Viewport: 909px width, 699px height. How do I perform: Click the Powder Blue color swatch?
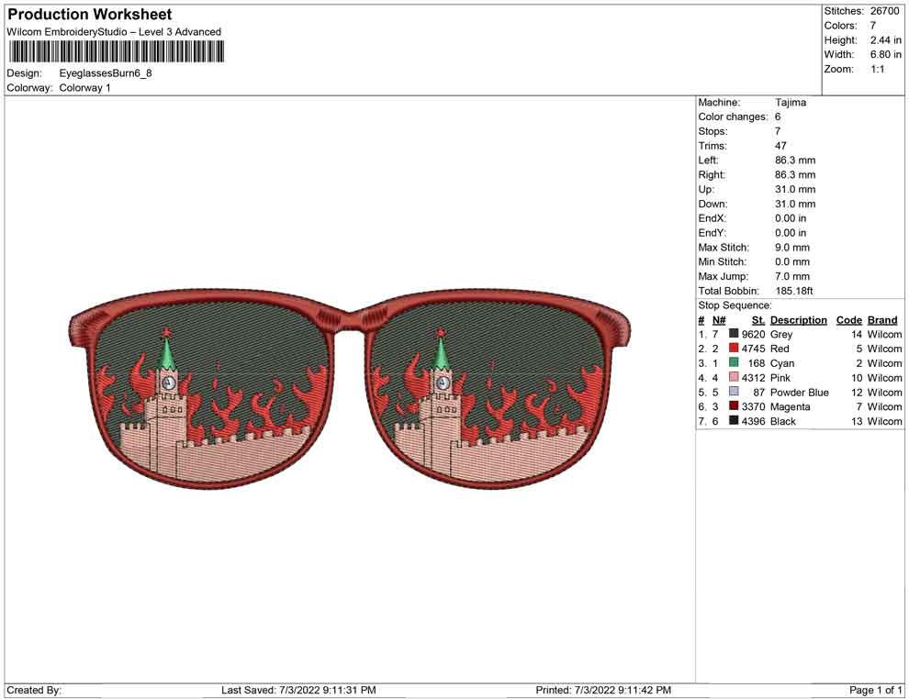(734, 392)
